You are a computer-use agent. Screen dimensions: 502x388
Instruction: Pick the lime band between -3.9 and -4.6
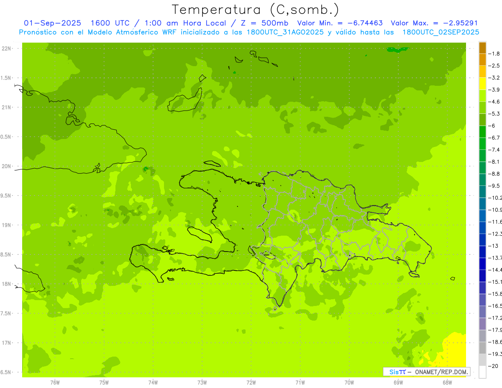[x=482, y=96]
